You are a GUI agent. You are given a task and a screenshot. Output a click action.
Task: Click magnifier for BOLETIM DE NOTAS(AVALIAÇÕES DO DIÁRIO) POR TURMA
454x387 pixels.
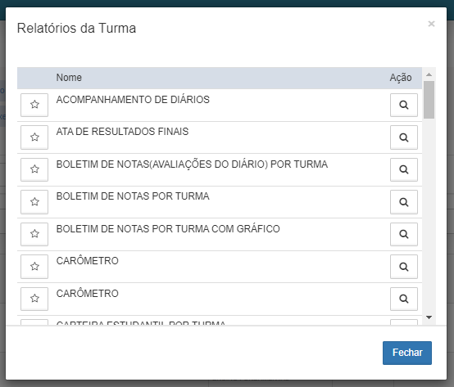pyautogui.click(x=404, y=169)
